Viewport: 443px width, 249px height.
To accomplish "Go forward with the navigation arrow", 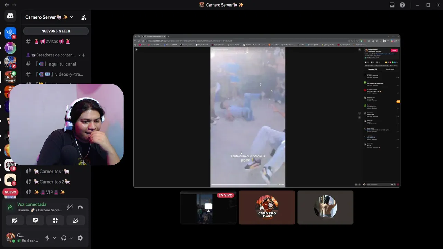I will pos(14,5).
